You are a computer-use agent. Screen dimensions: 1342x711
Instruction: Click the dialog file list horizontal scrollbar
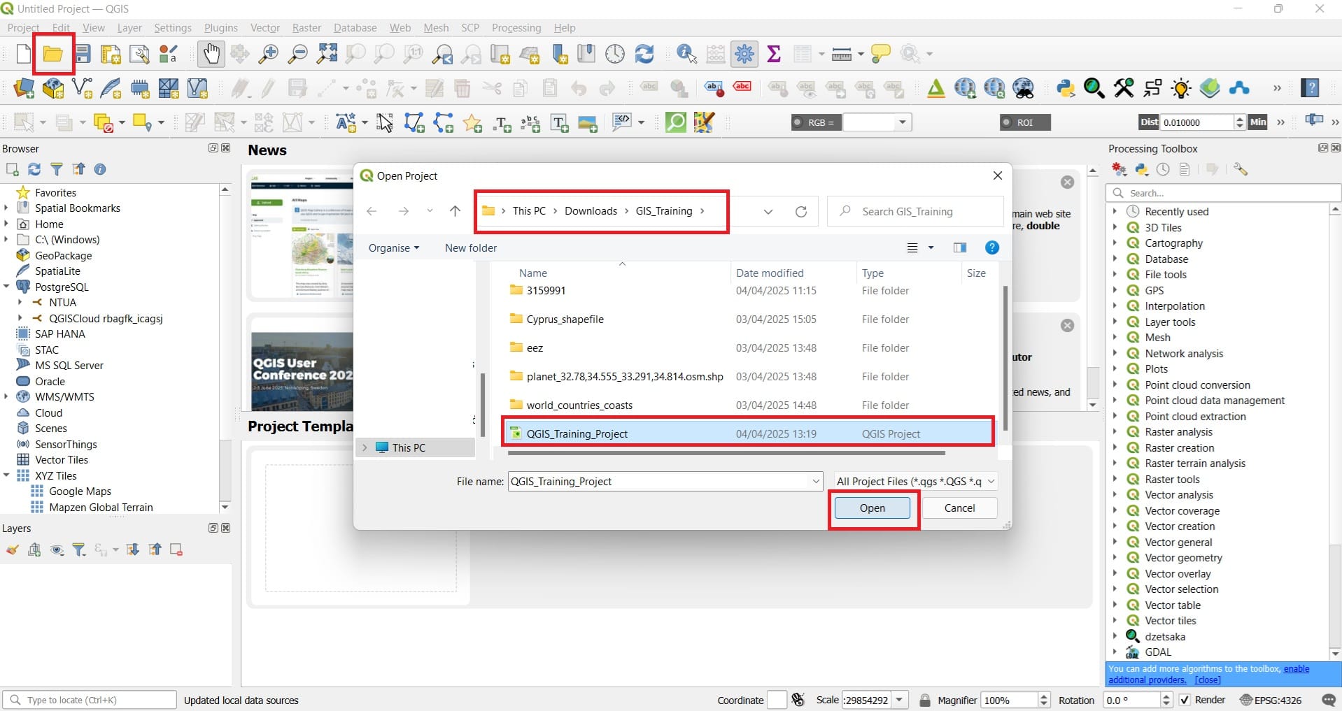click(x=726, y=453)
